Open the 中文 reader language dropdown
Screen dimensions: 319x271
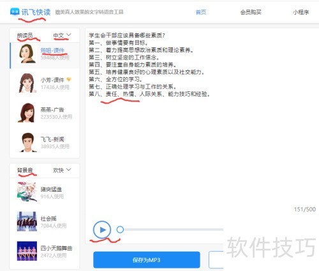pyautogui.click(x=62, y=35)
